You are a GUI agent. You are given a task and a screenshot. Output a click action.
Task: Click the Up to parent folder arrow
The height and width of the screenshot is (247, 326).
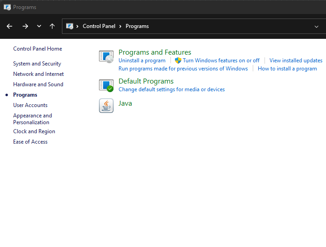52,26
